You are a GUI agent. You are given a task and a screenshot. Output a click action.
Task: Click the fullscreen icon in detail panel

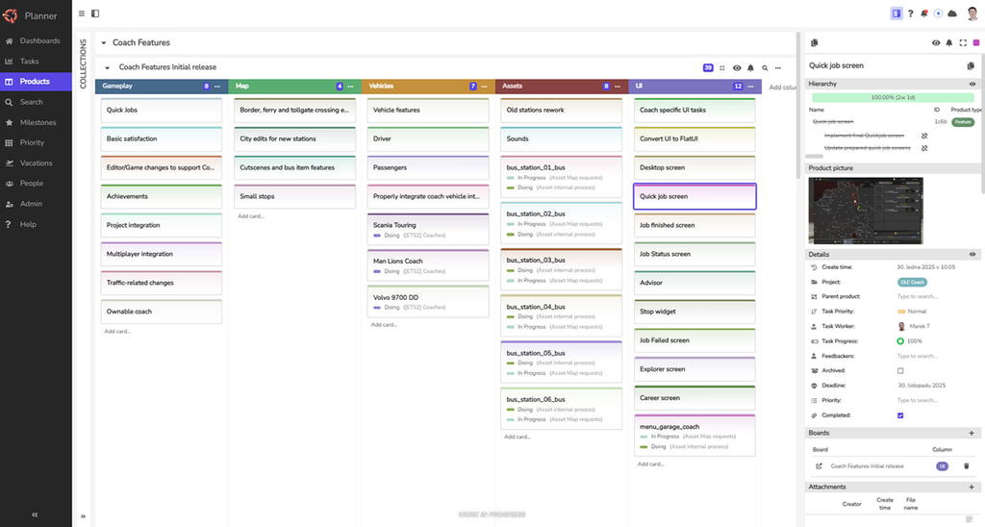tap(962, 42)
